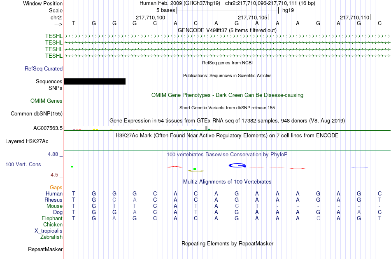This screenshot has width=391, height=259.
Task: Click the AC007563.5 gene label
Action: tap(48, 128)
